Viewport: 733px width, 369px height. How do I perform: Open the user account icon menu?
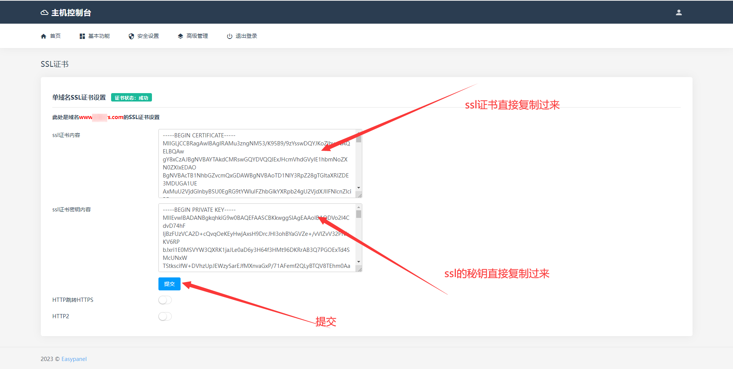coord(678,13)
